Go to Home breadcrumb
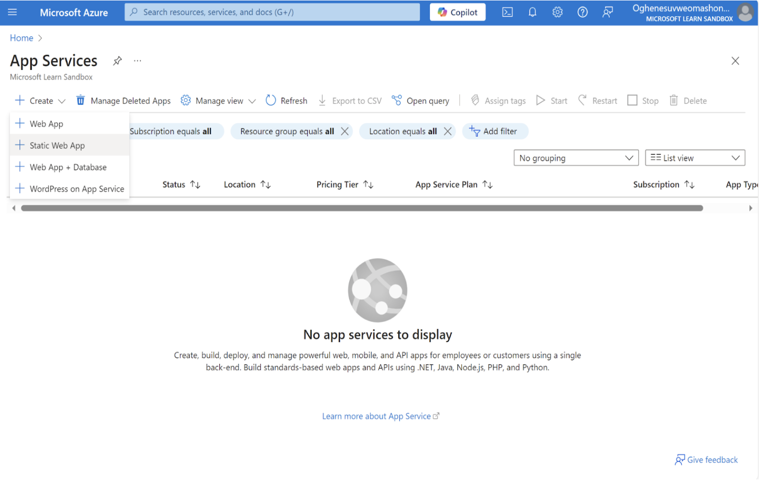 tap(21, 38)
